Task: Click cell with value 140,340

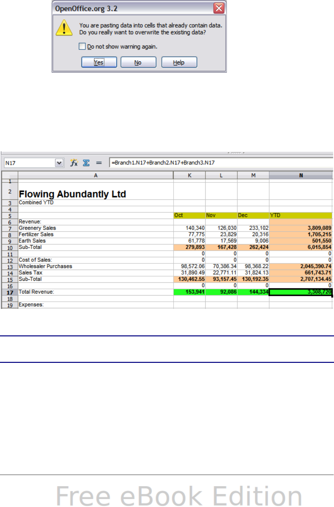Action: coord(190,228)
